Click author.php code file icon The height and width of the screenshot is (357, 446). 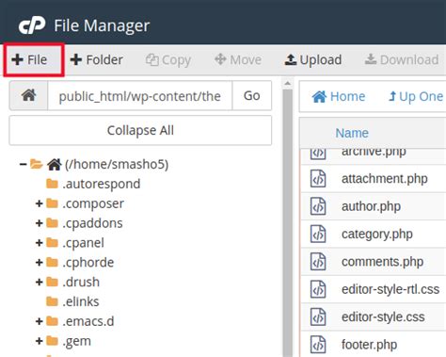point(318,206)
